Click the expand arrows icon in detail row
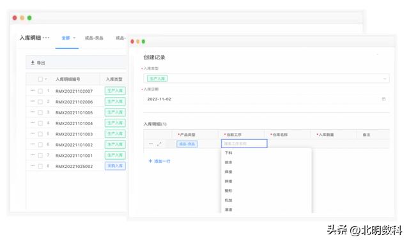The height and width of the screenshot is (242, 409). pyautogui.click(x=159, y=144)
